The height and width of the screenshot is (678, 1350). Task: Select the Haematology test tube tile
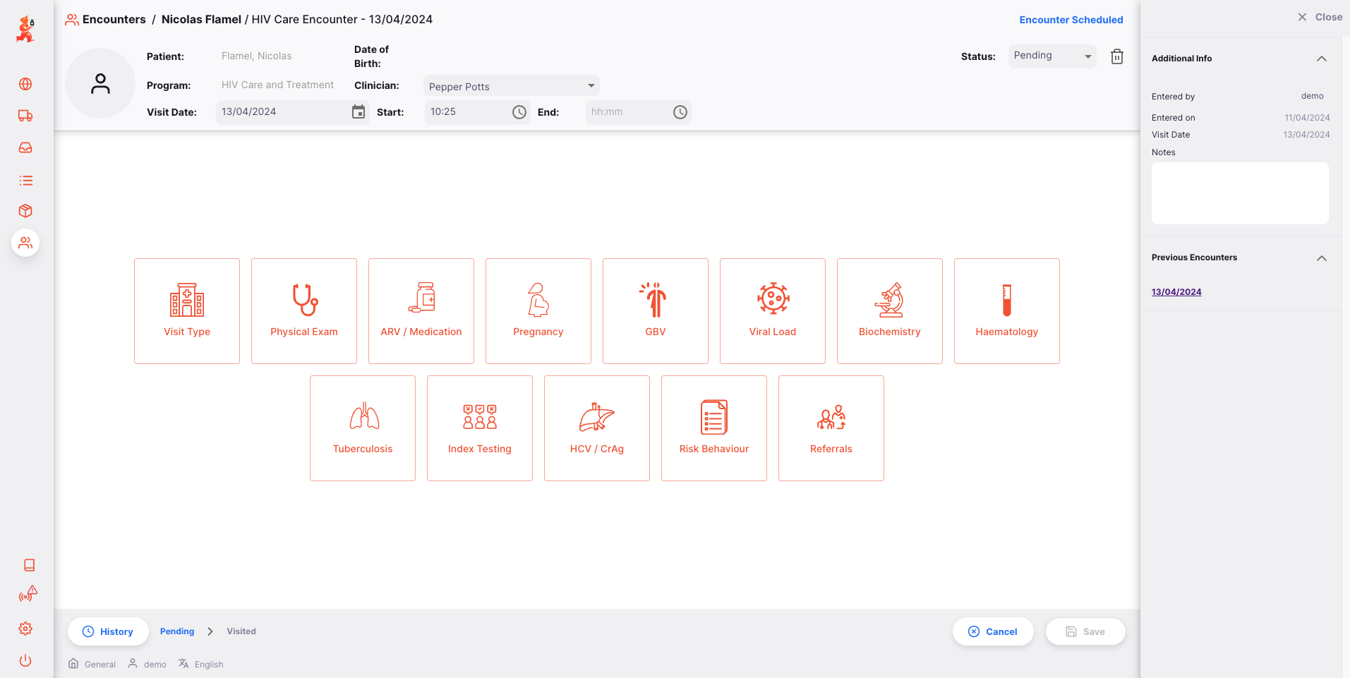click(1006, 311)
